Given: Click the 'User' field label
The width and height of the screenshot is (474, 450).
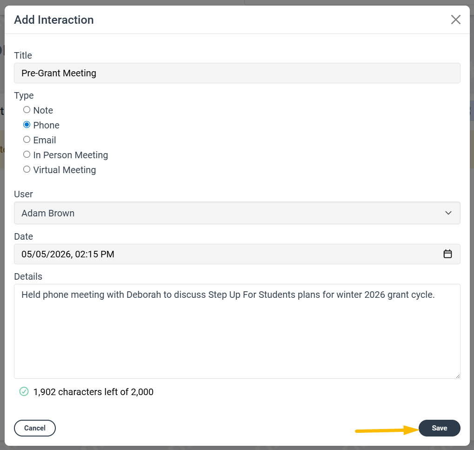Looking at the screenshot, I should pos(23,194).
